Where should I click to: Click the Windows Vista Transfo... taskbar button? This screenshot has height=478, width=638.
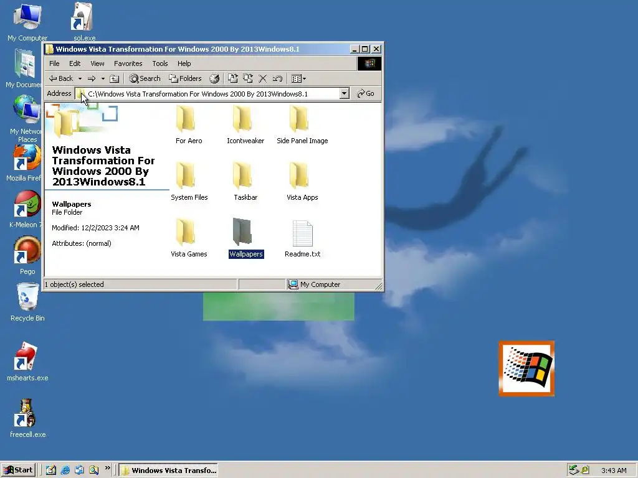[x=168, y=471]
